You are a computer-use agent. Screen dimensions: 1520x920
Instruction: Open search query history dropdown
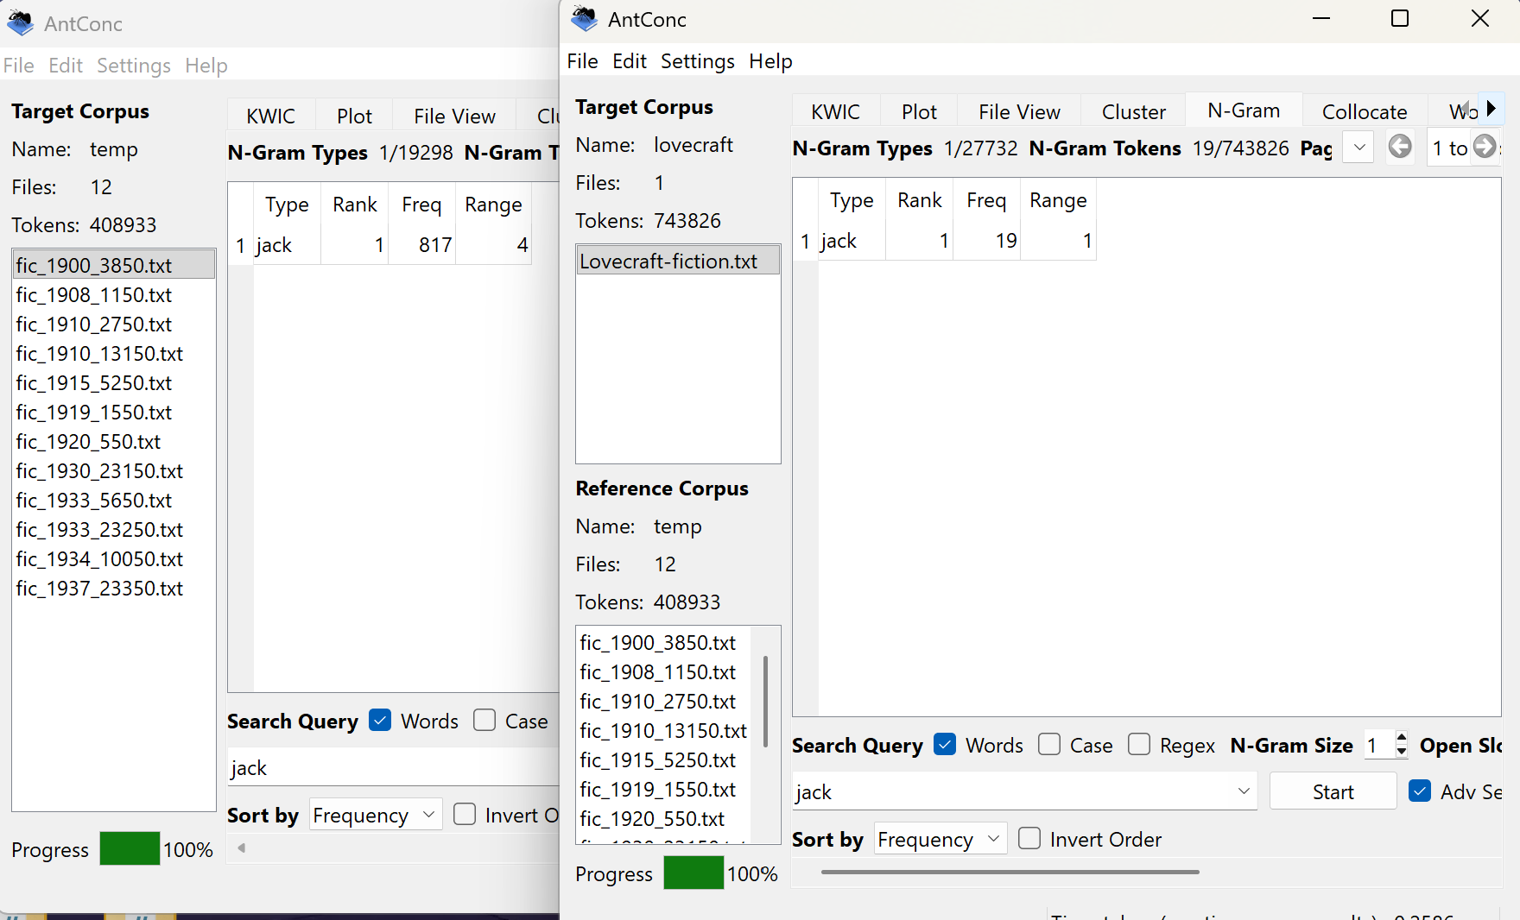coord(1244,791)
